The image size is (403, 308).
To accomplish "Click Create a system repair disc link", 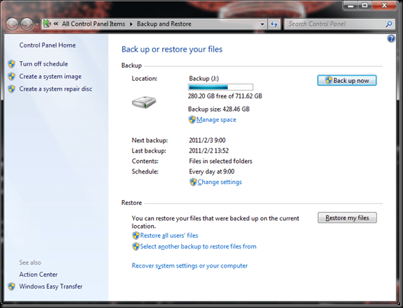I will pos(56,89).
